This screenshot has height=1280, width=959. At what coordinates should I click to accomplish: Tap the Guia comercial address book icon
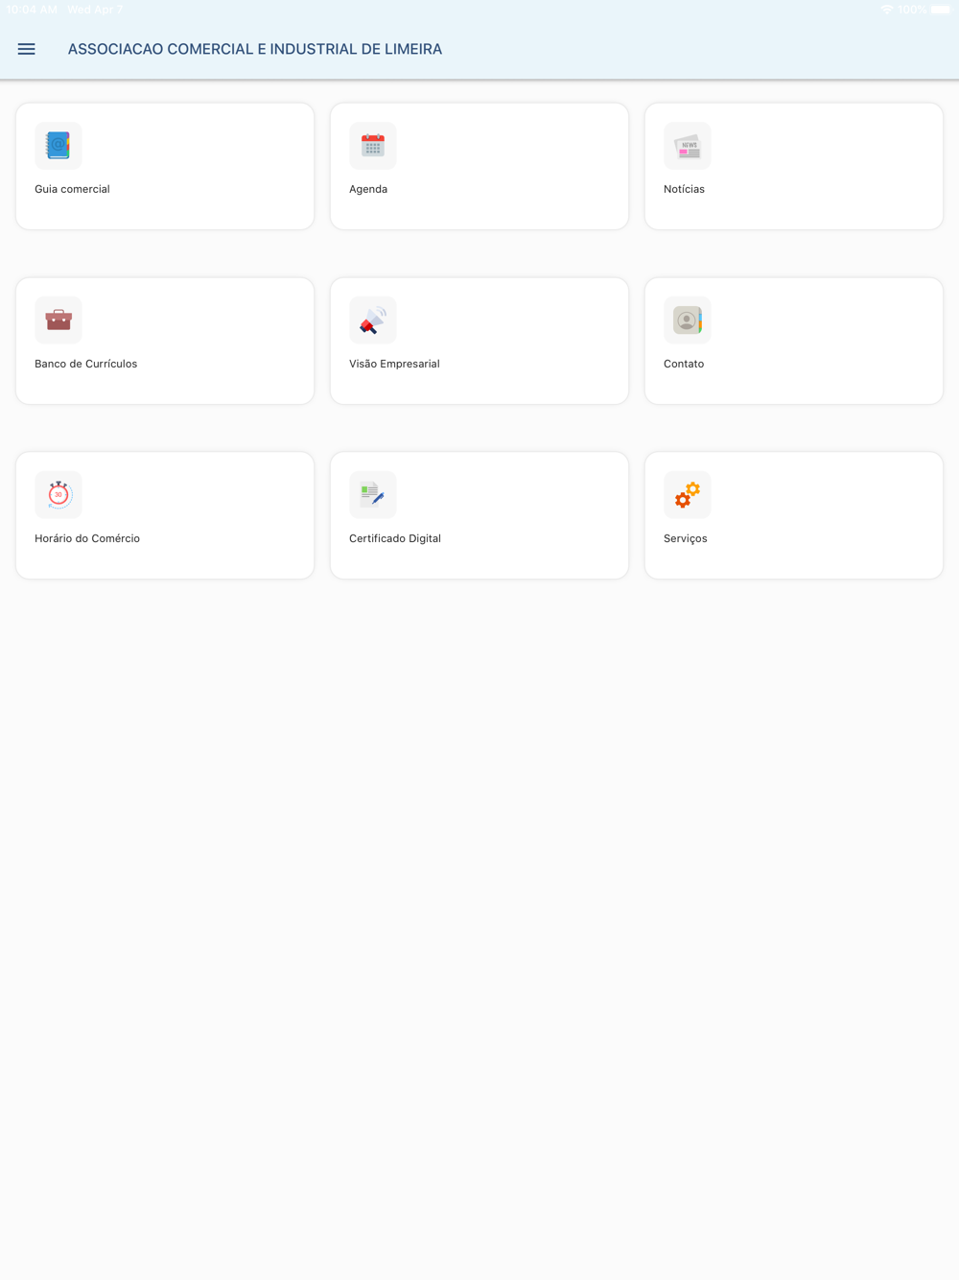tap(58, 146)
